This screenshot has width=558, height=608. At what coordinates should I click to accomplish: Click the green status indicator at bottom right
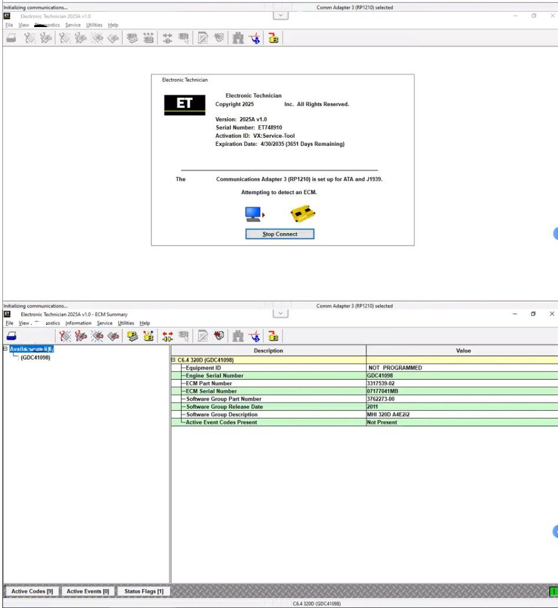point(553,591)
